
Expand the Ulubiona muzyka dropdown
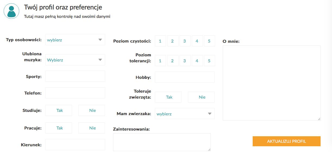[x=75, y=60]
